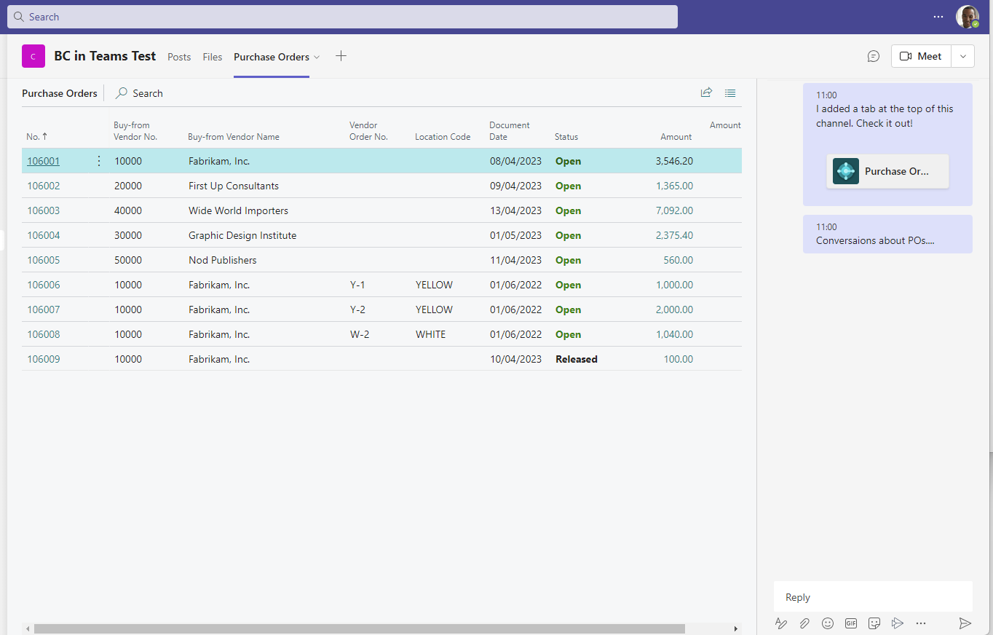The width and height of the screenshot is (993, 635).
Task: Click the Buy-from Vendor Name column header
Action: [234, 137]
